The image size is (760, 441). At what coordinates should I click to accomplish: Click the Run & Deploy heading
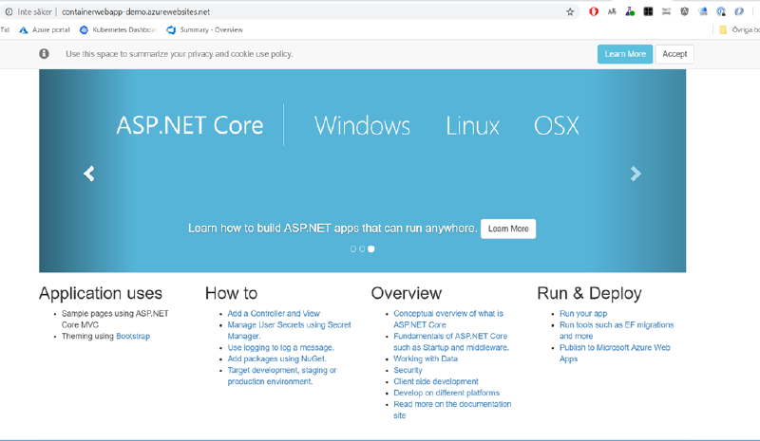click(589, 293)
